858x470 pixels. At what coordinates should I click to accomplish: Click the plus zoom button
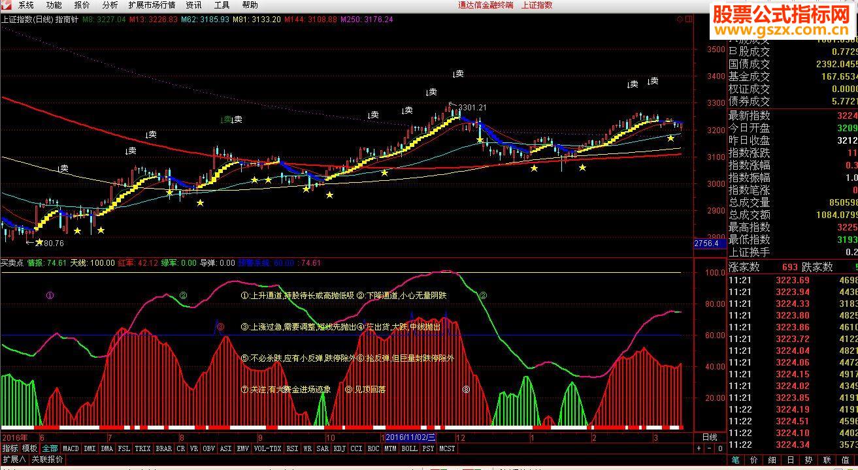(x=699, y=449)
